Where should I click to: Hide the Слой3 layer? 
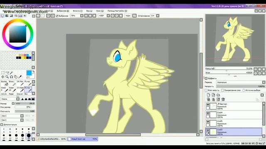[208, 130]
